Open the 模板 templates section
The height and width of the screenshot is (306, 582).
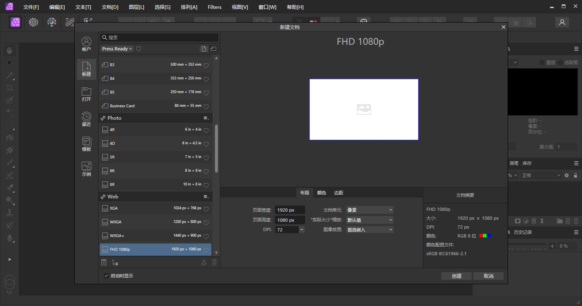(86, 144)
